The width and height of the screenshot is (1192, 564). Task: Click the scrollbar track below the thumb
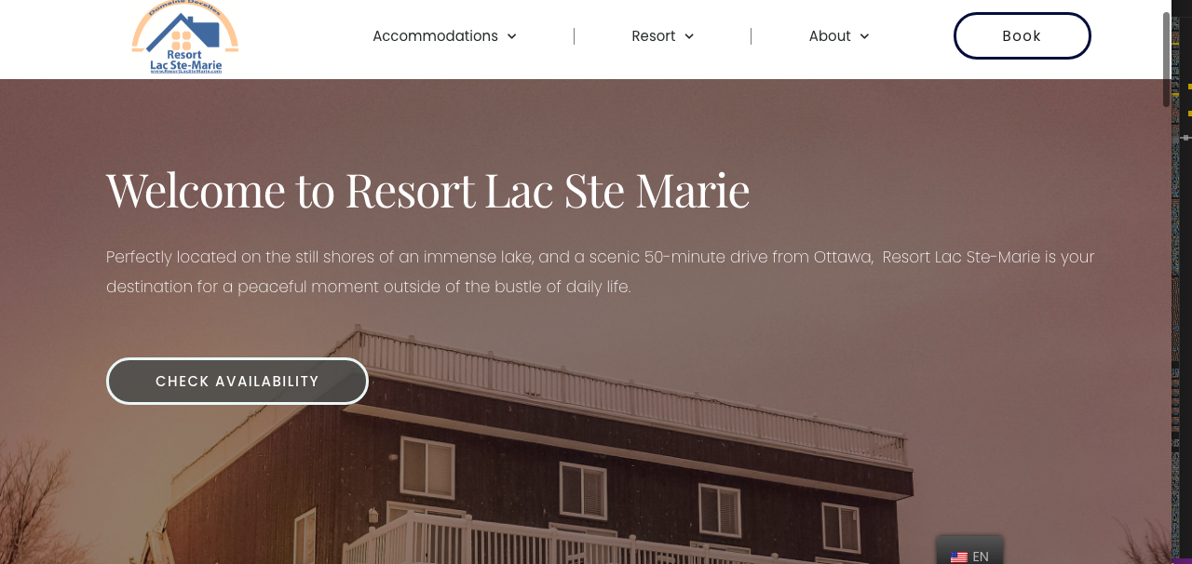coord(1166,335)
